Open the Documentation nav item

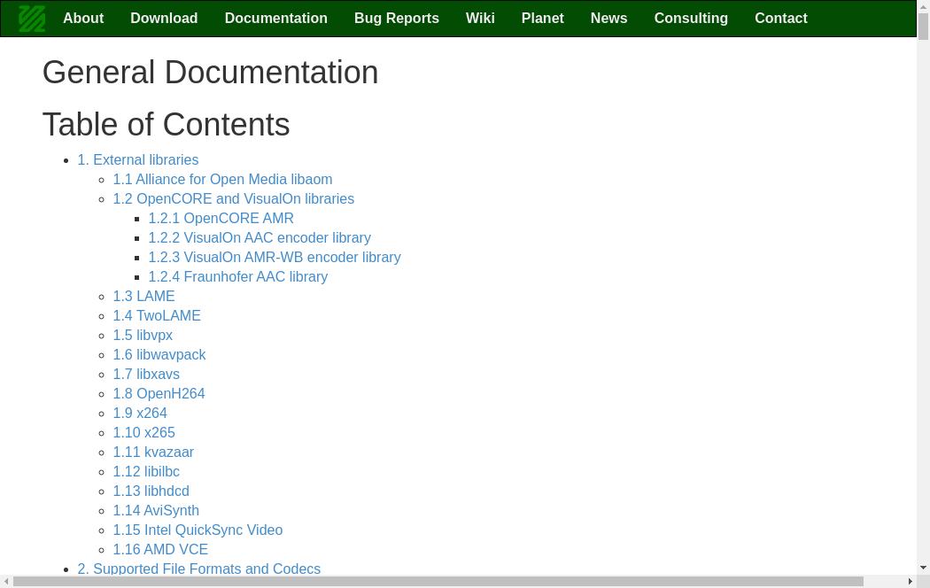[275, 19]
